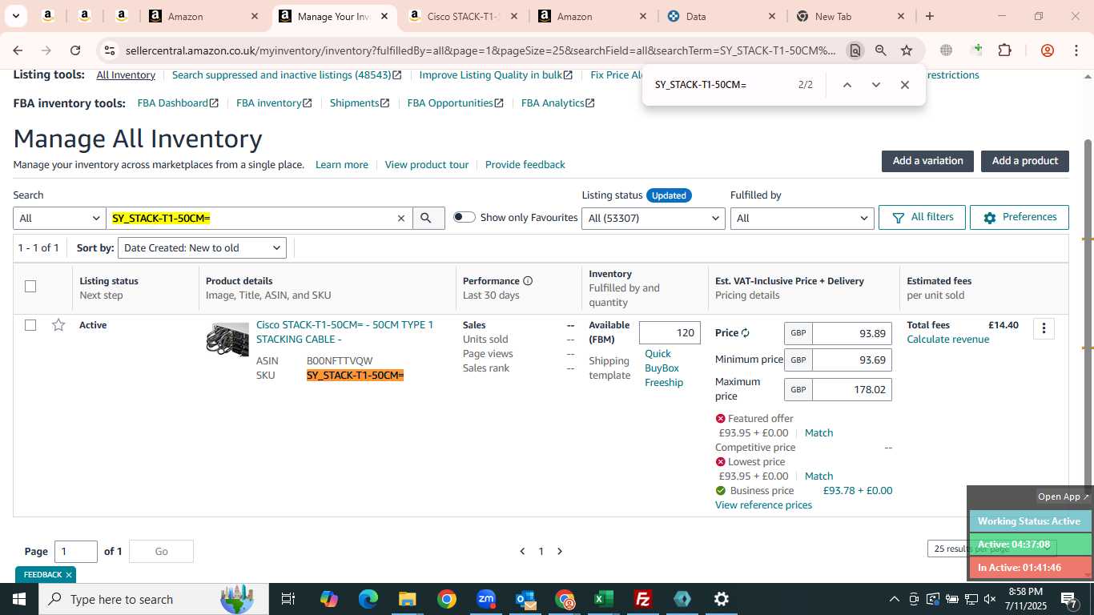Open Excel from the taskbar
The width and height of the screenshot is (1094, 615).
click(x=603, y=599)
